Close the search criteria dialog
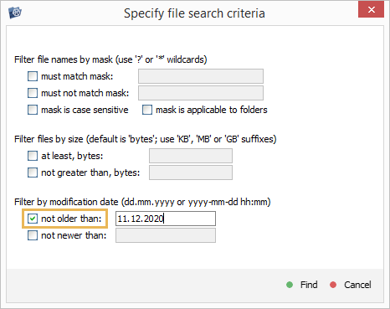 pyautogui.click(x=371, y=9)
